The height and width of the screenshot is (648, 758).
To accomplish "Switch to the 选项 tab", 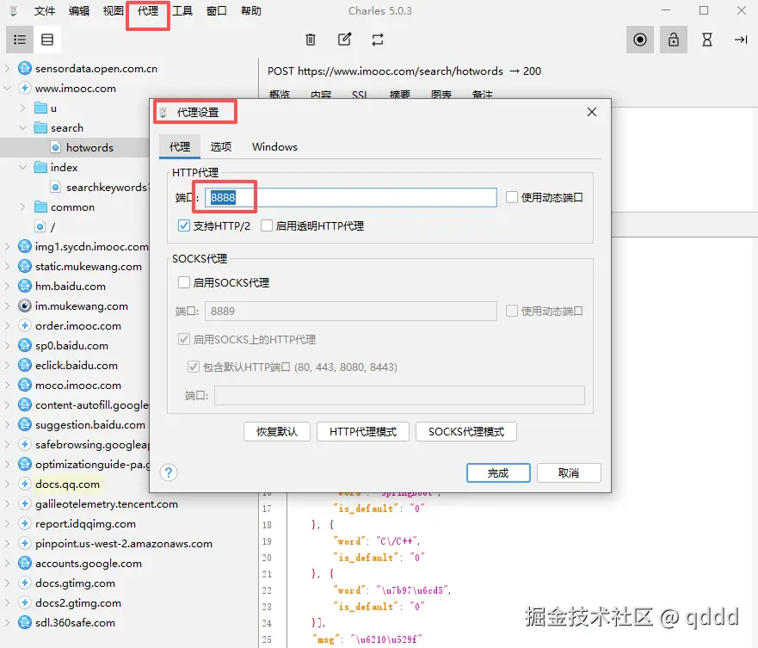I will [x=221, y=146].
